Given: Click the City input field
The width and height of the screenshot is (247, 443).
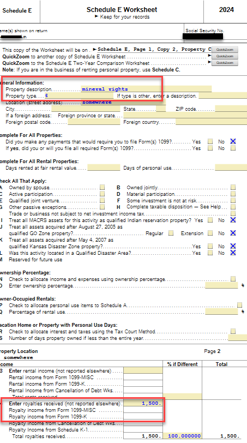Looking at the screenshot, I should point(86,109).
